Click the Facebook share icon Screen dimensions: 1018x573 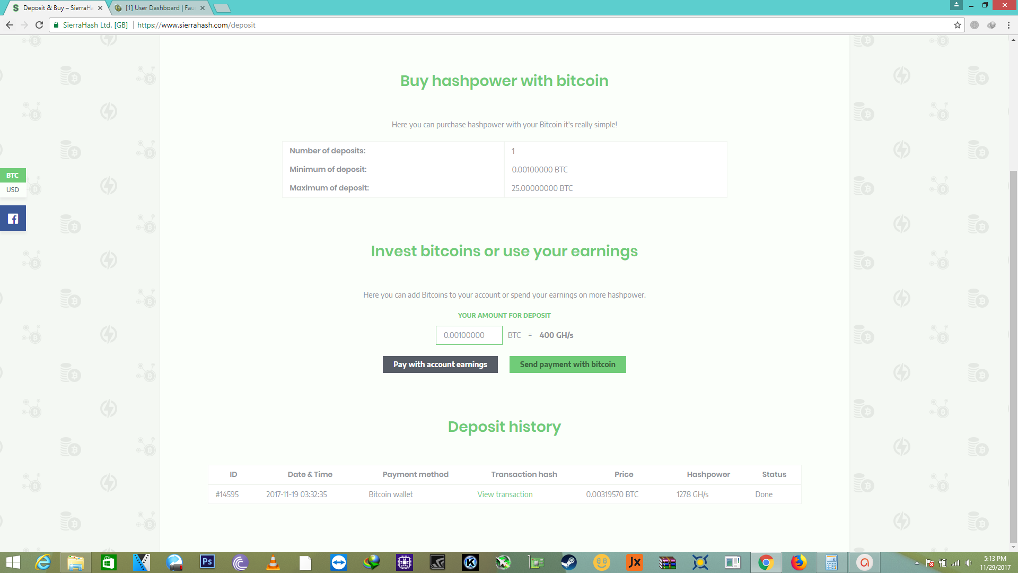tap(13, 219)
